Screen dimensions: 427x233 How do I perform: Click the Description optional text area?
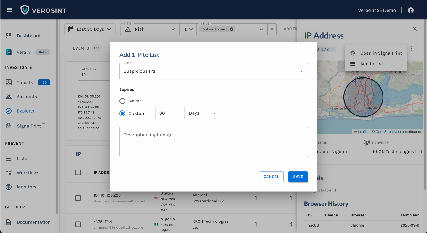click(x=214, y=142)
